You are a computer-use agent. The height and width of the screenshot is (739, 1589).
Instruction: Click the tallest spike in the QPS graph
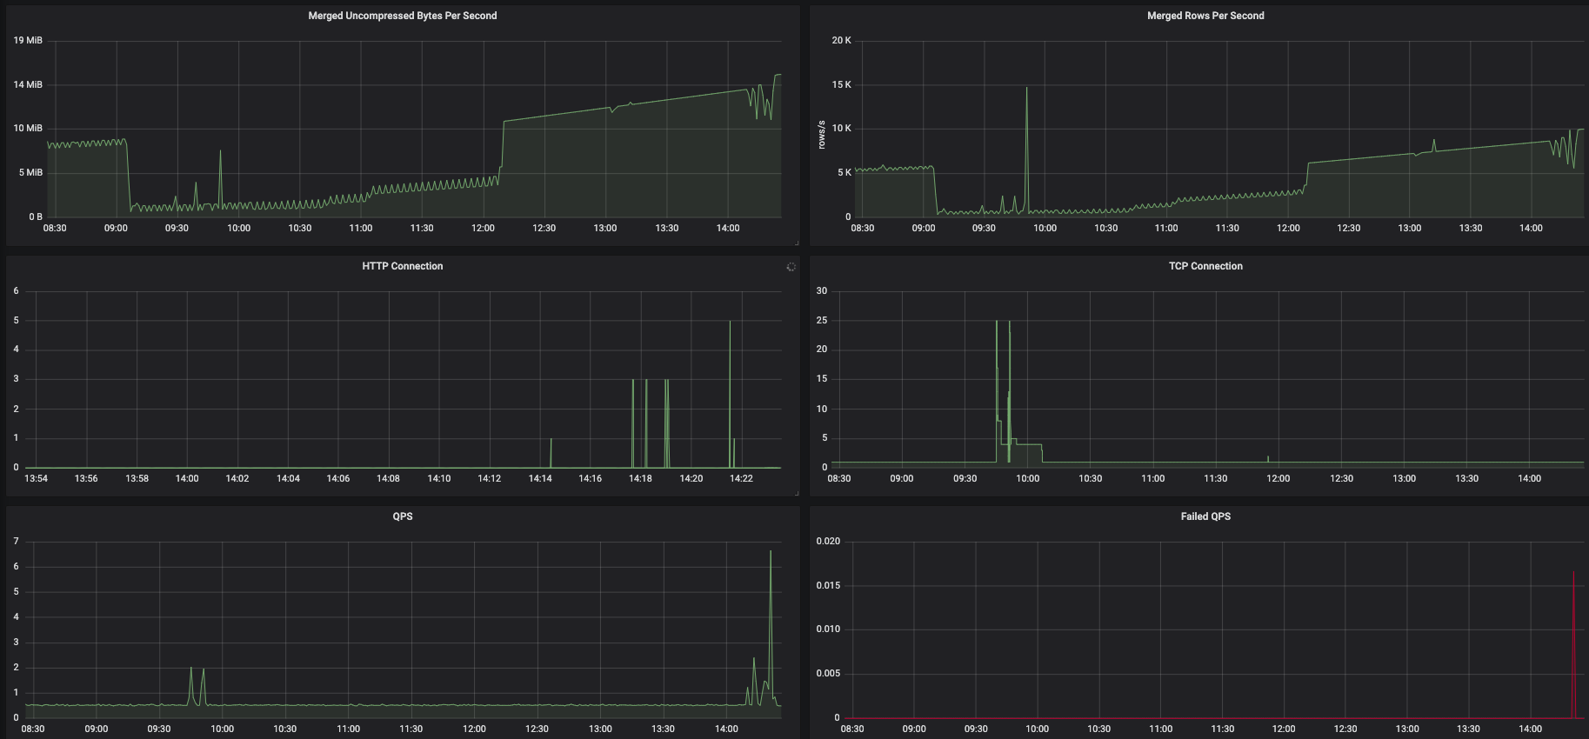[771, 626]
